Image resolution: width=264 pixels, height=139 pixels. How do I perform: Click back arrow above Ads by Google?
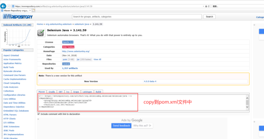38,119
